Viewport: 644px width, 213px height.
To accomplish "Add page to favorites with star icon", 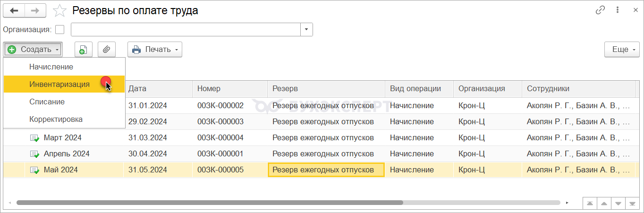I will (59, 11).
